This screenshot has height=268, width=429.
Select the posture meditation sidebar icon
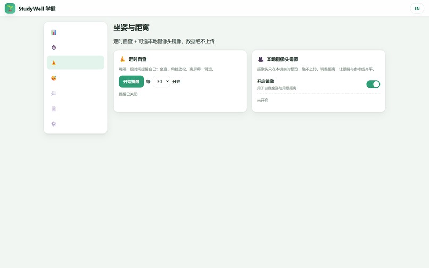(54, 63)
